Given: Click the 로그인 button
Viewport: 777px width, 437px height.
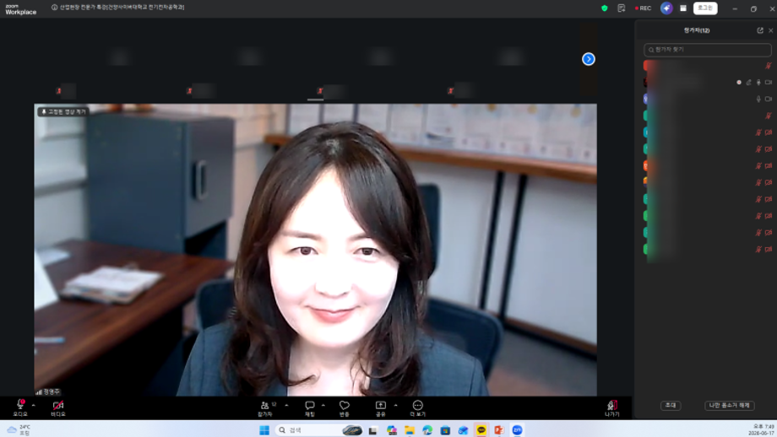Looking at the screenshot, I should pyautogui.click(x=705, y=8).
